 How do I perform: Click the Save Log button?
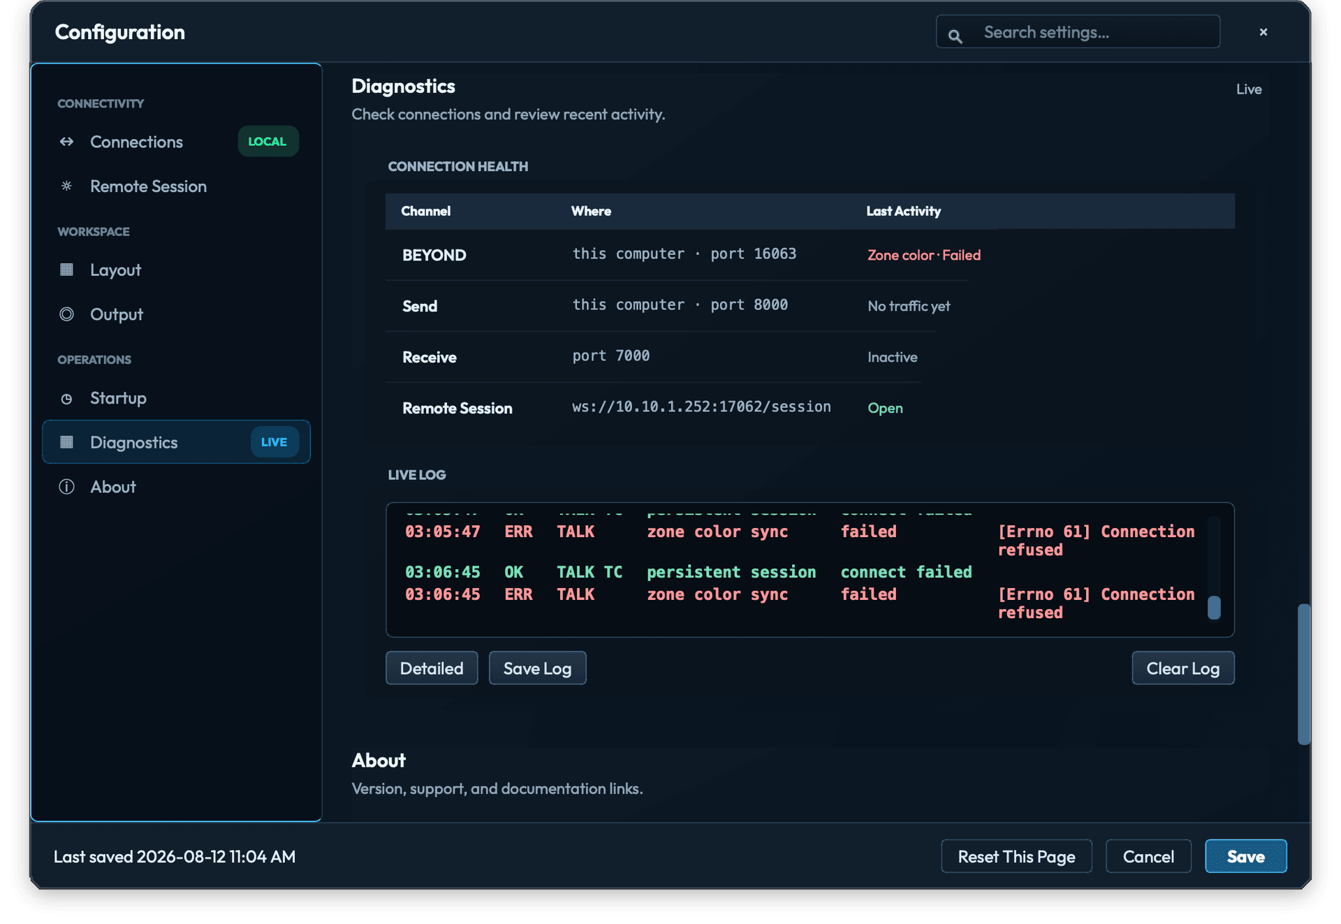(x=537, y=668)
